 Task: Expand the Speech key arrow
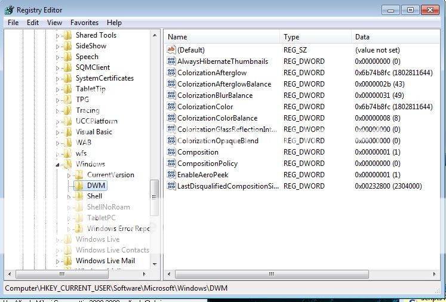(57, 57)
